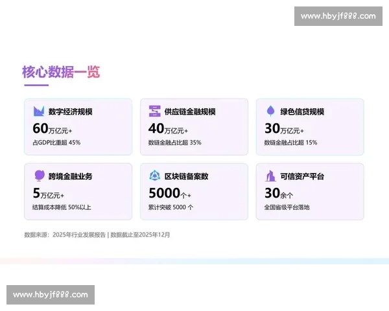Click the value 60万亿元+
This screenshot has height=311, width=389.
point(53,128)
